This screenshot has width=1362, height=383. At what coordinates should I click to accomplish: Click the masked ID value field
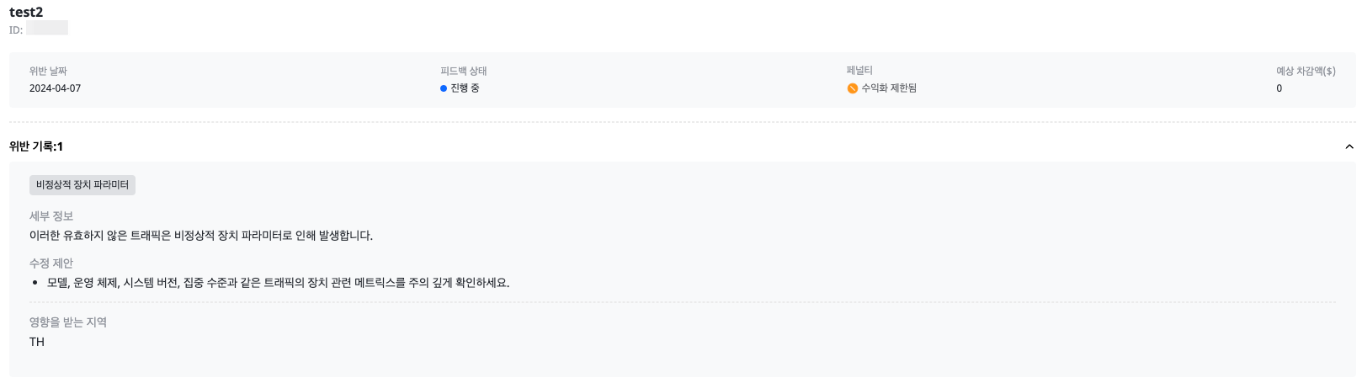pyautogui.click(x=47, y=29)
